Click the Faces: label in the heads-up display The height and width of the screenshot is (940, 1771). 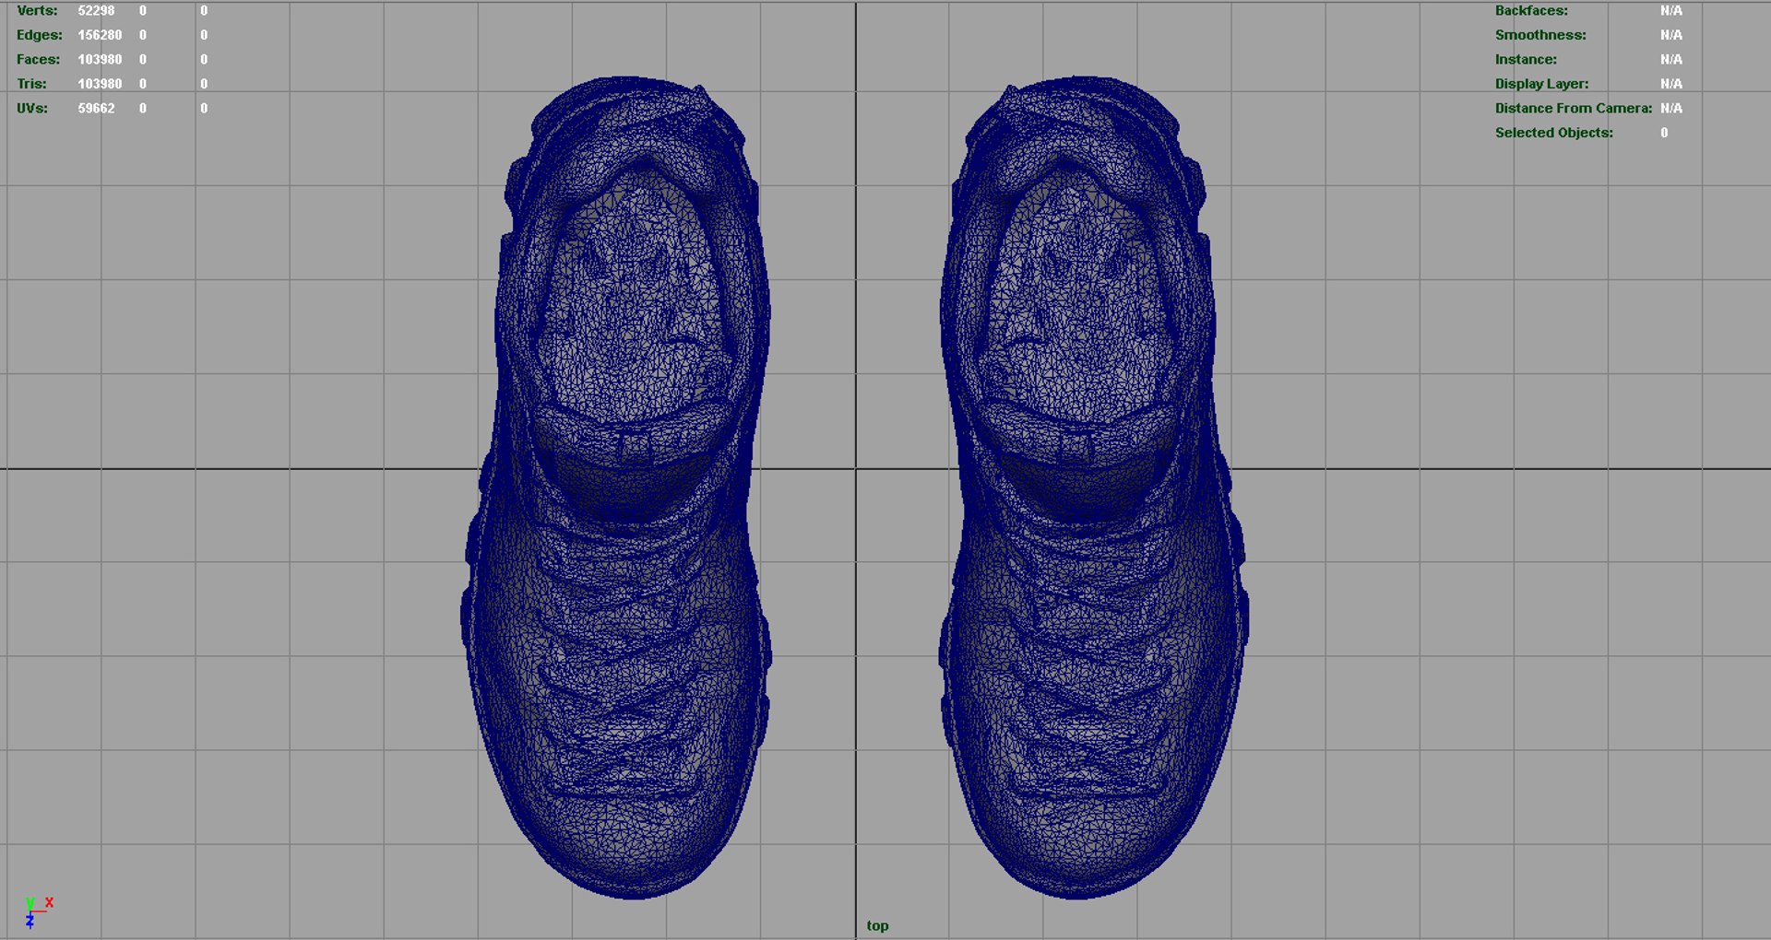coord(38,59)
